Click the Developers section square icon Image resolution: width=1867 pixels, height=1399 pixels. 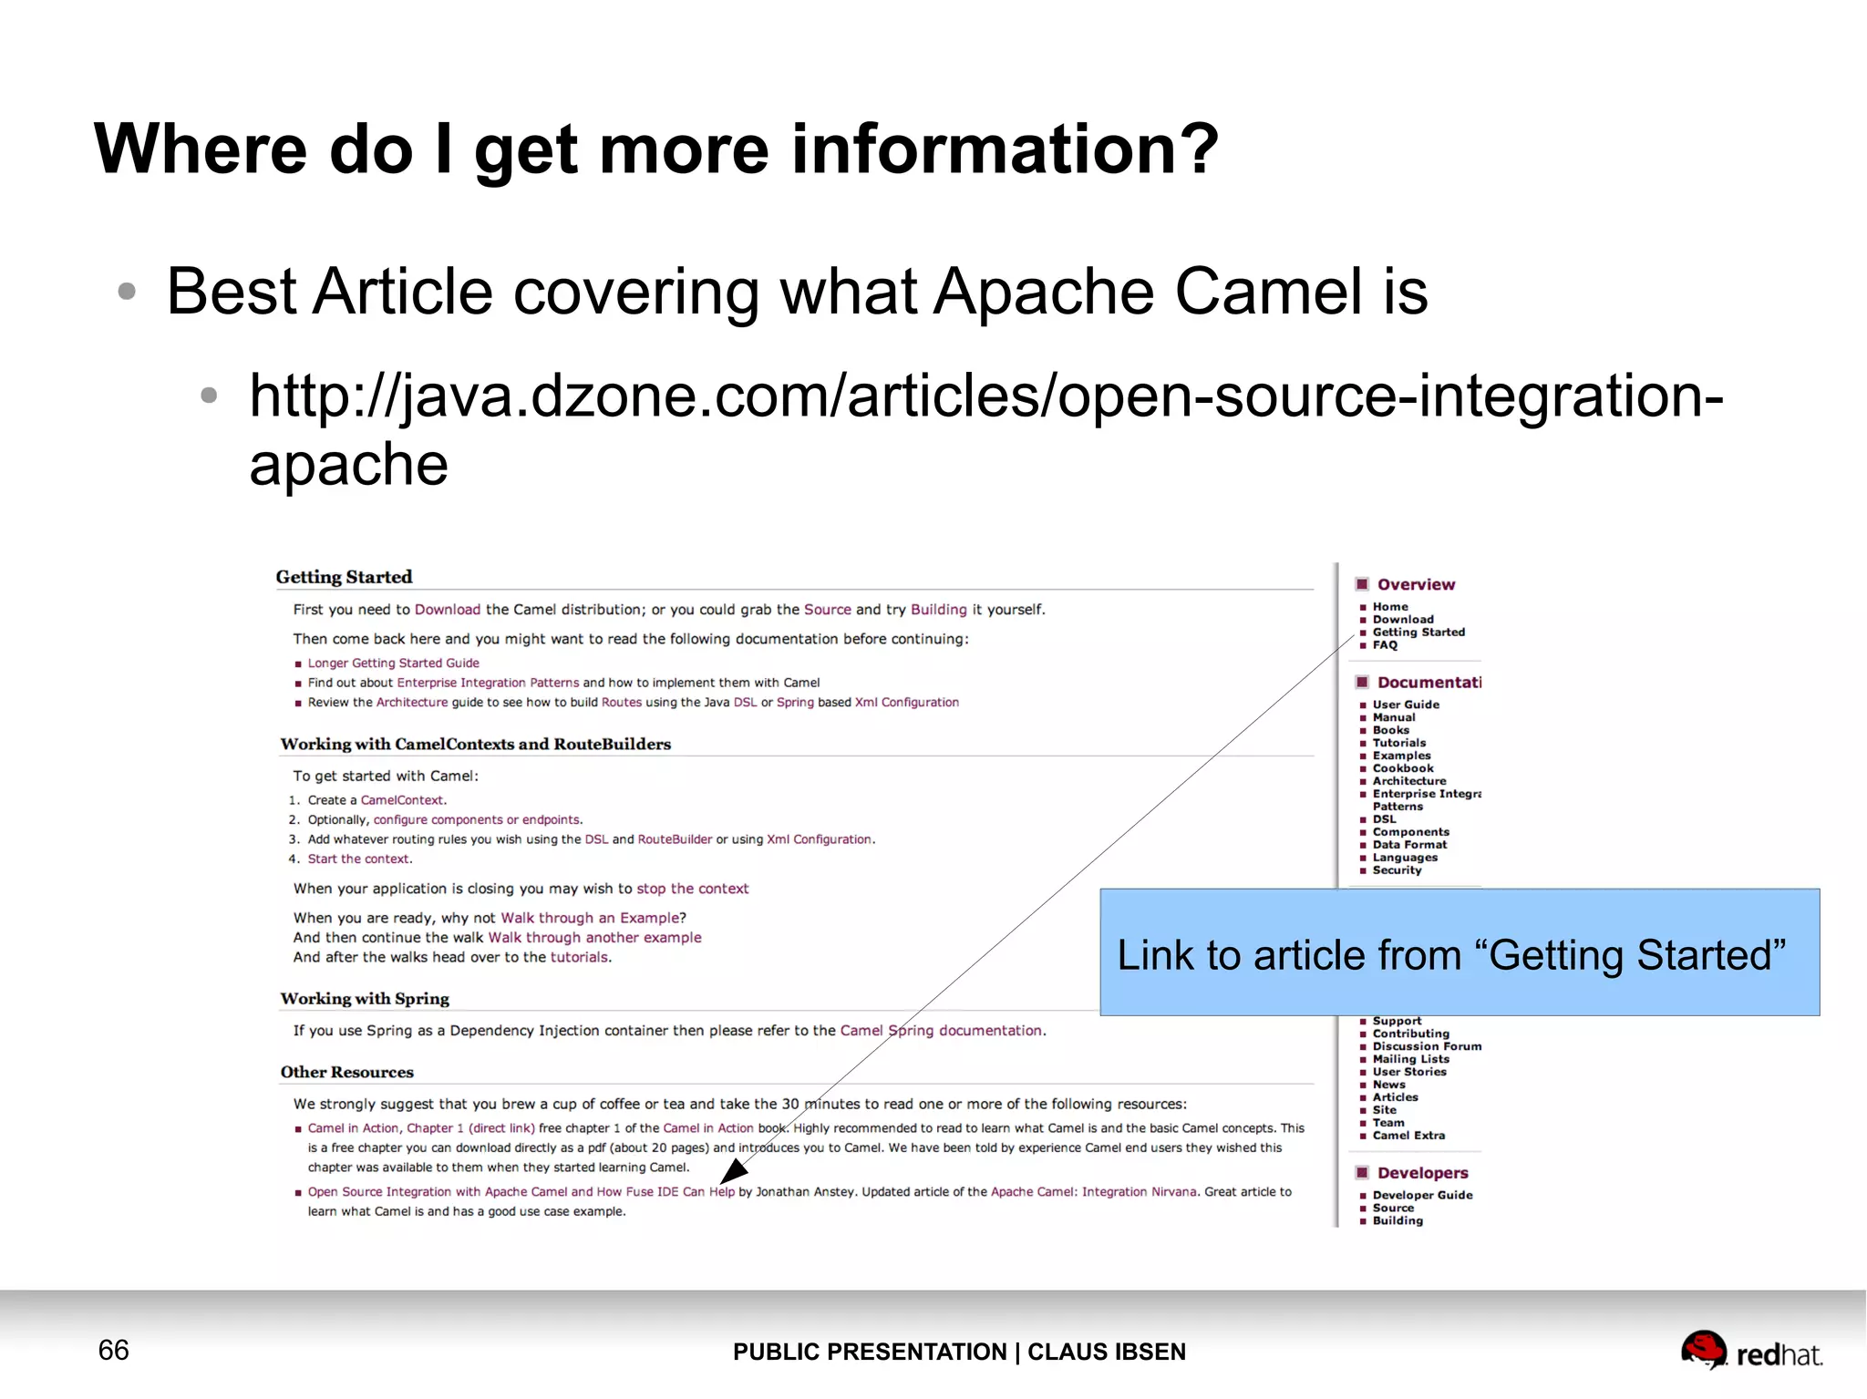pyautogui.click(x=1362, y=1173)
